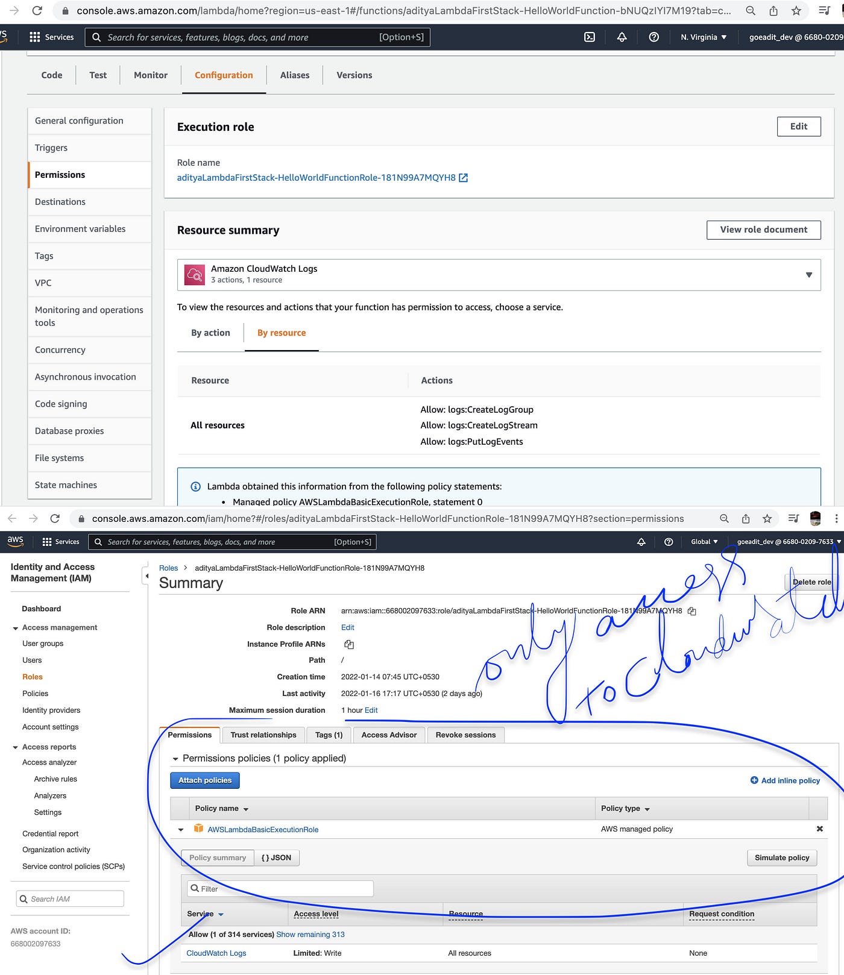Click Delete role button
The height and width of the screenshot is (975, 844).
(x=811, y=582)
